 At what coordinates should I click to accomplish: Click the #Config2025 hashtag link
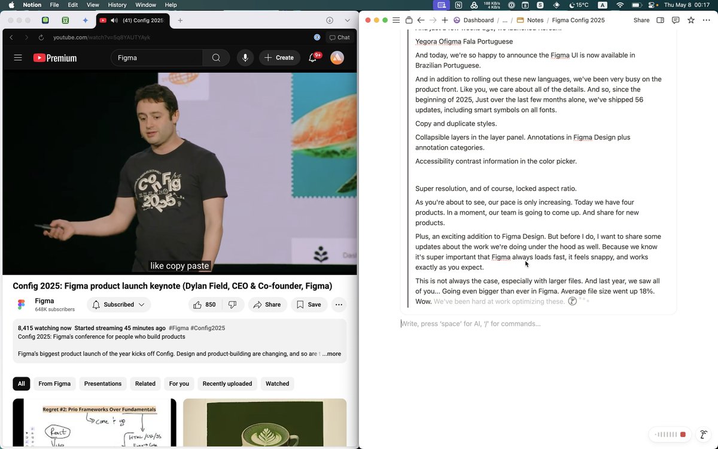coord(208,328)
